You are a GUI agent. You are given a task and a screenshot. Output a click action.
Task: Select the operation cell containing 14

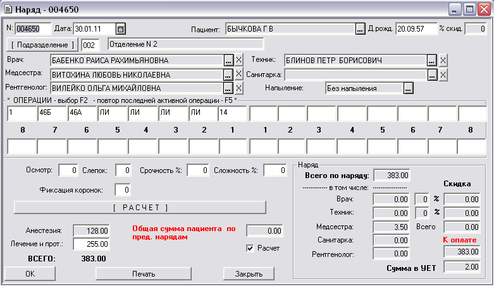pyautogui.click(x=233, y=113)
